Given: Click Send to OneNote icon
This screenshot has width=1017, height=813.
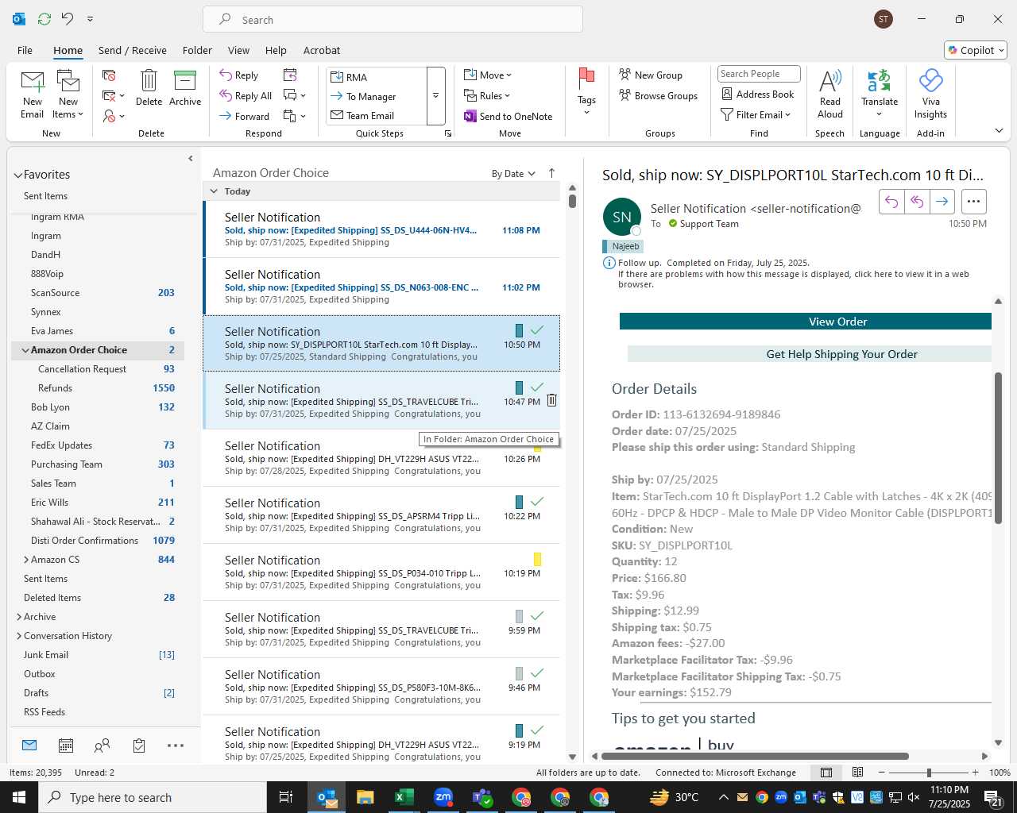Looking at the screenshot, I should point(470,116).
